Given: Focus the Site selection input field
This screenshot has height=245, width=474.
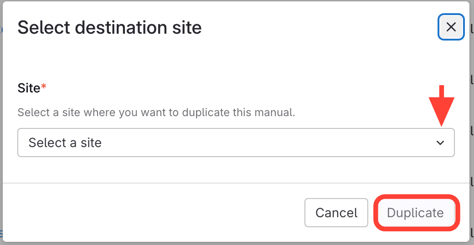Looking at the screenshot, I should (236, 143).
